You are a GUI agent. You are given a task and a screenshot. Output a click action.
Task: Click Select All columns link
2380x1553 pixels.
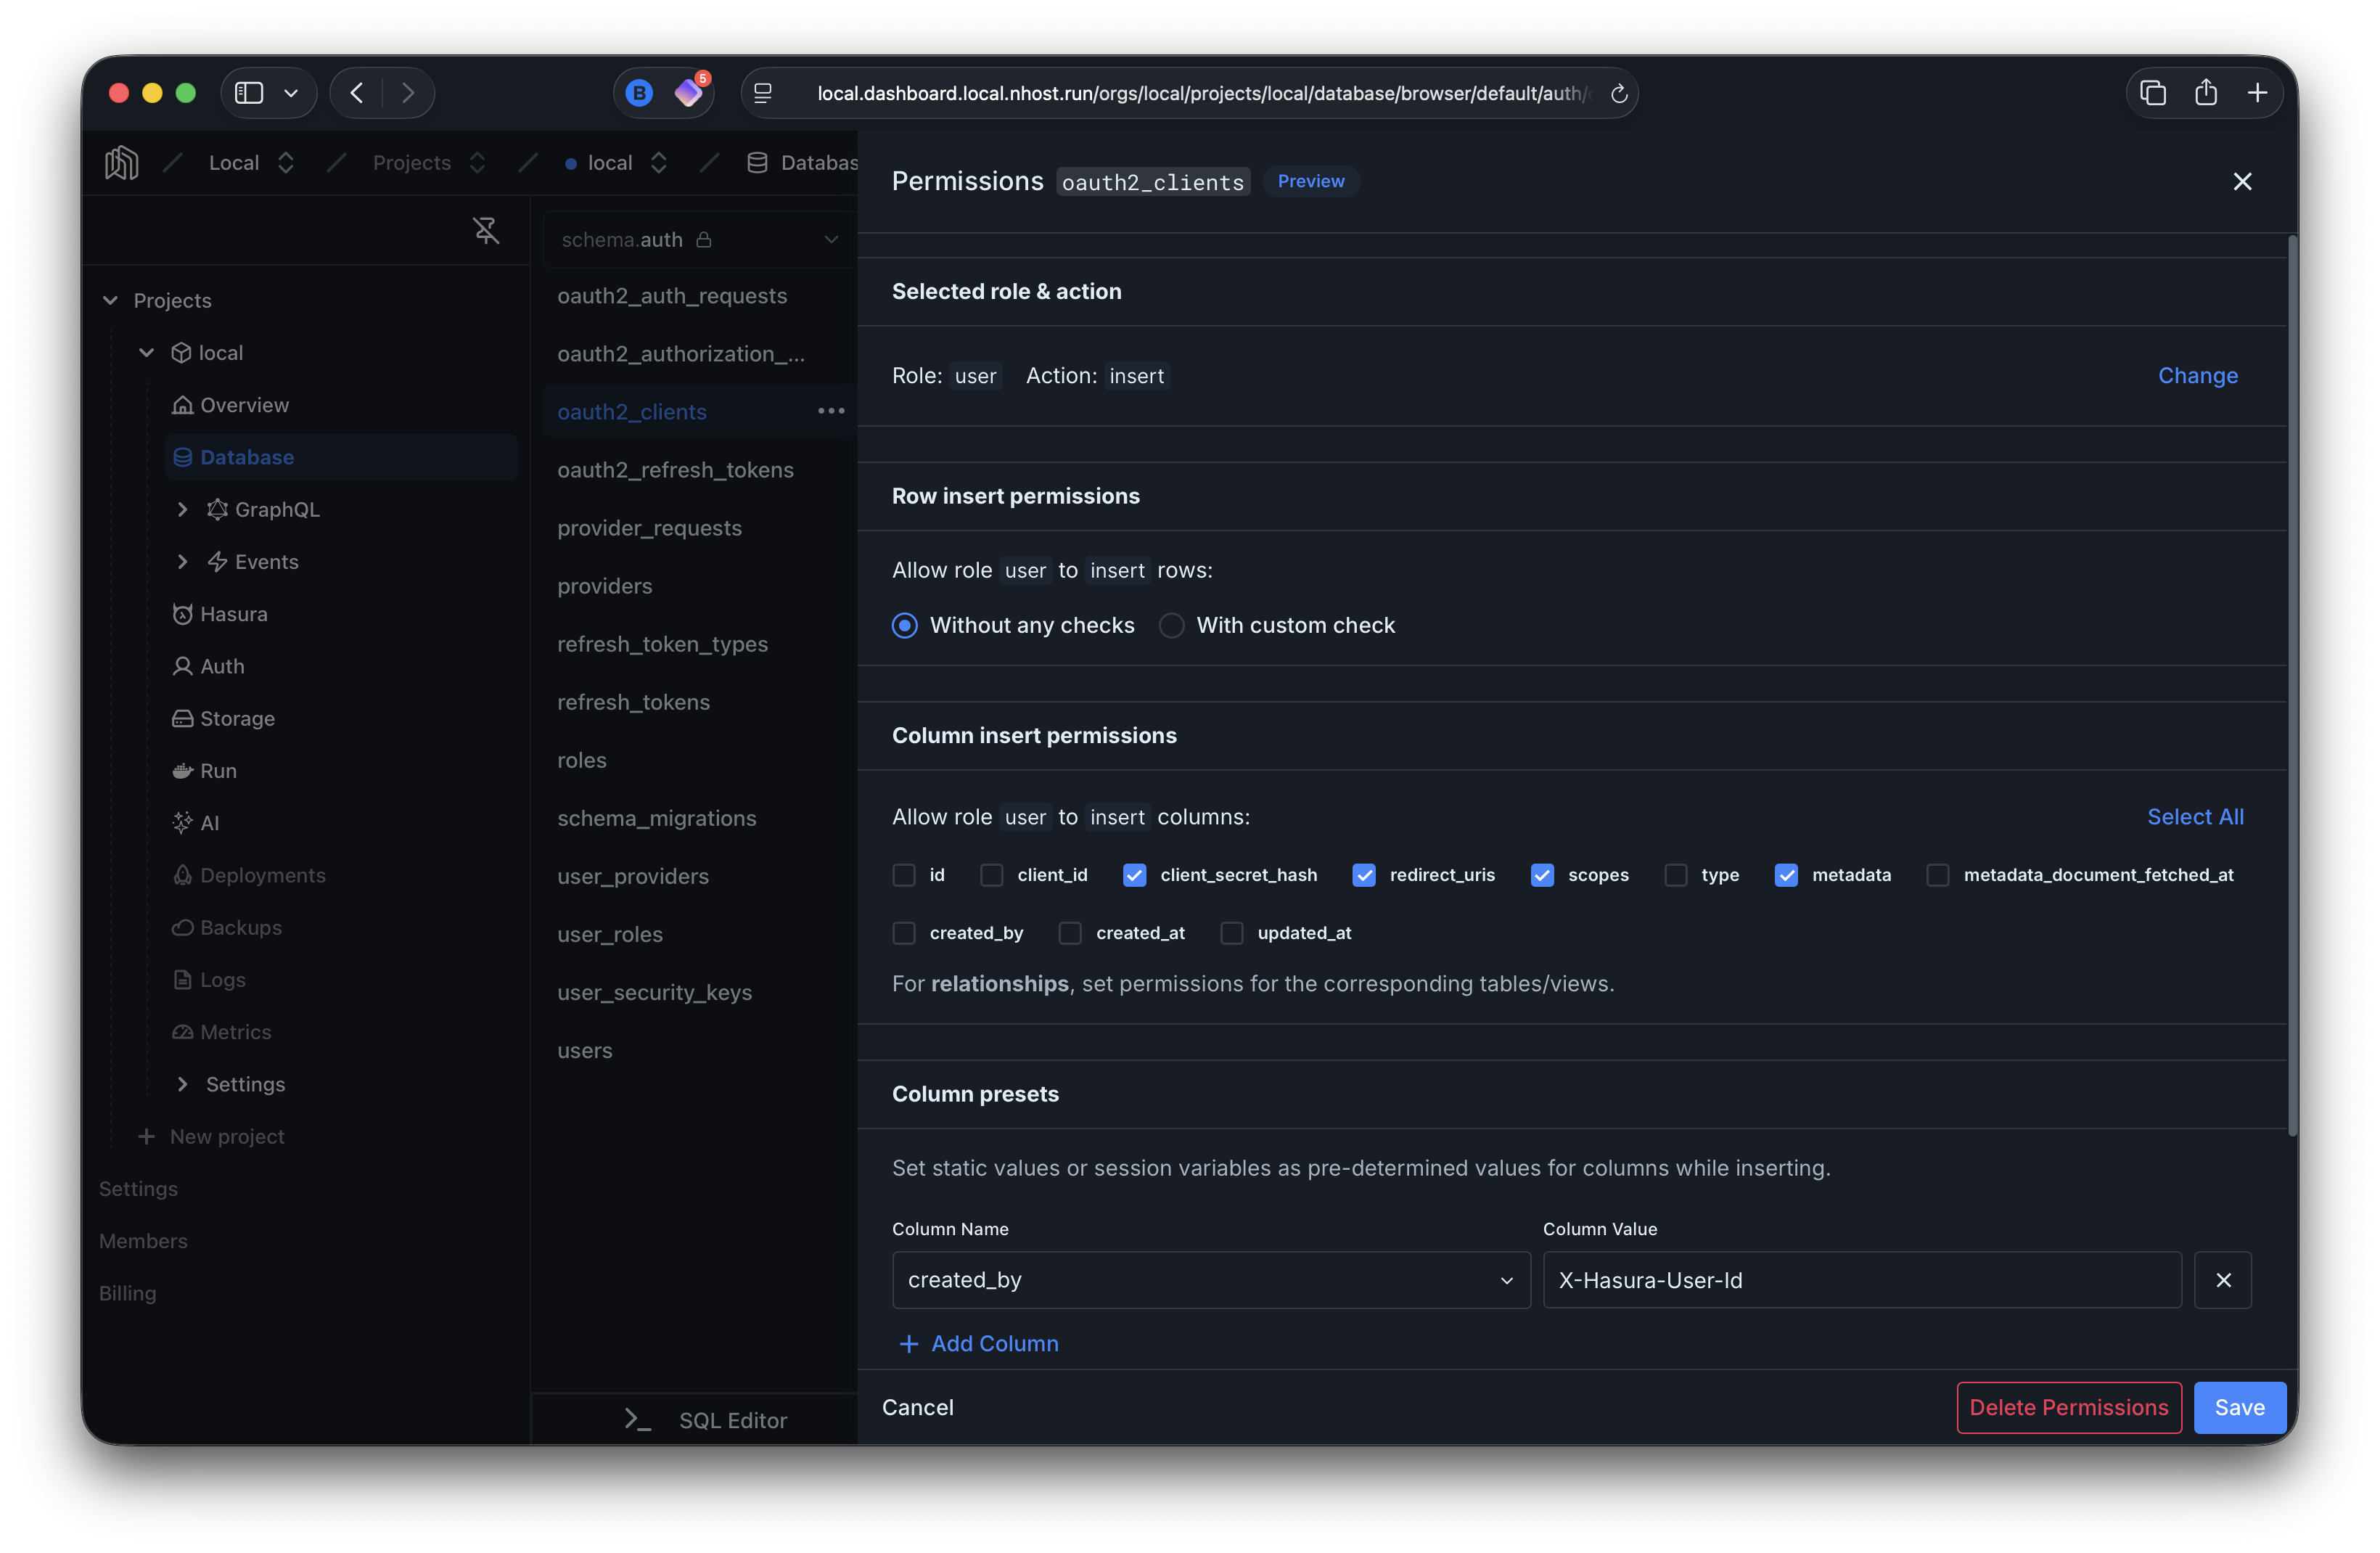[2195, 816]
